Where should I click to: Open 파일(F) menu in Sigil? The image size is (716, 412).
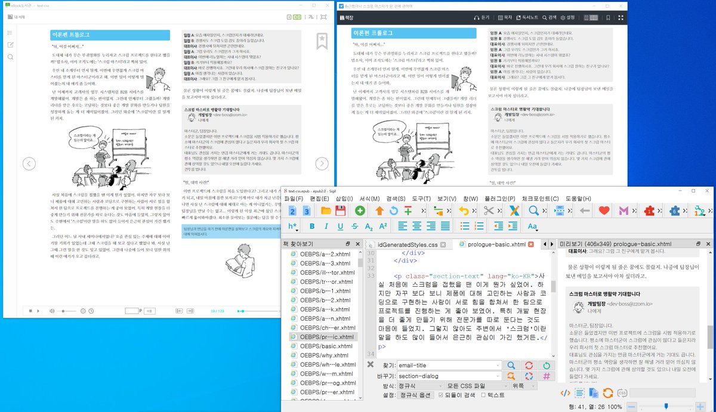[x=294, y=198]
